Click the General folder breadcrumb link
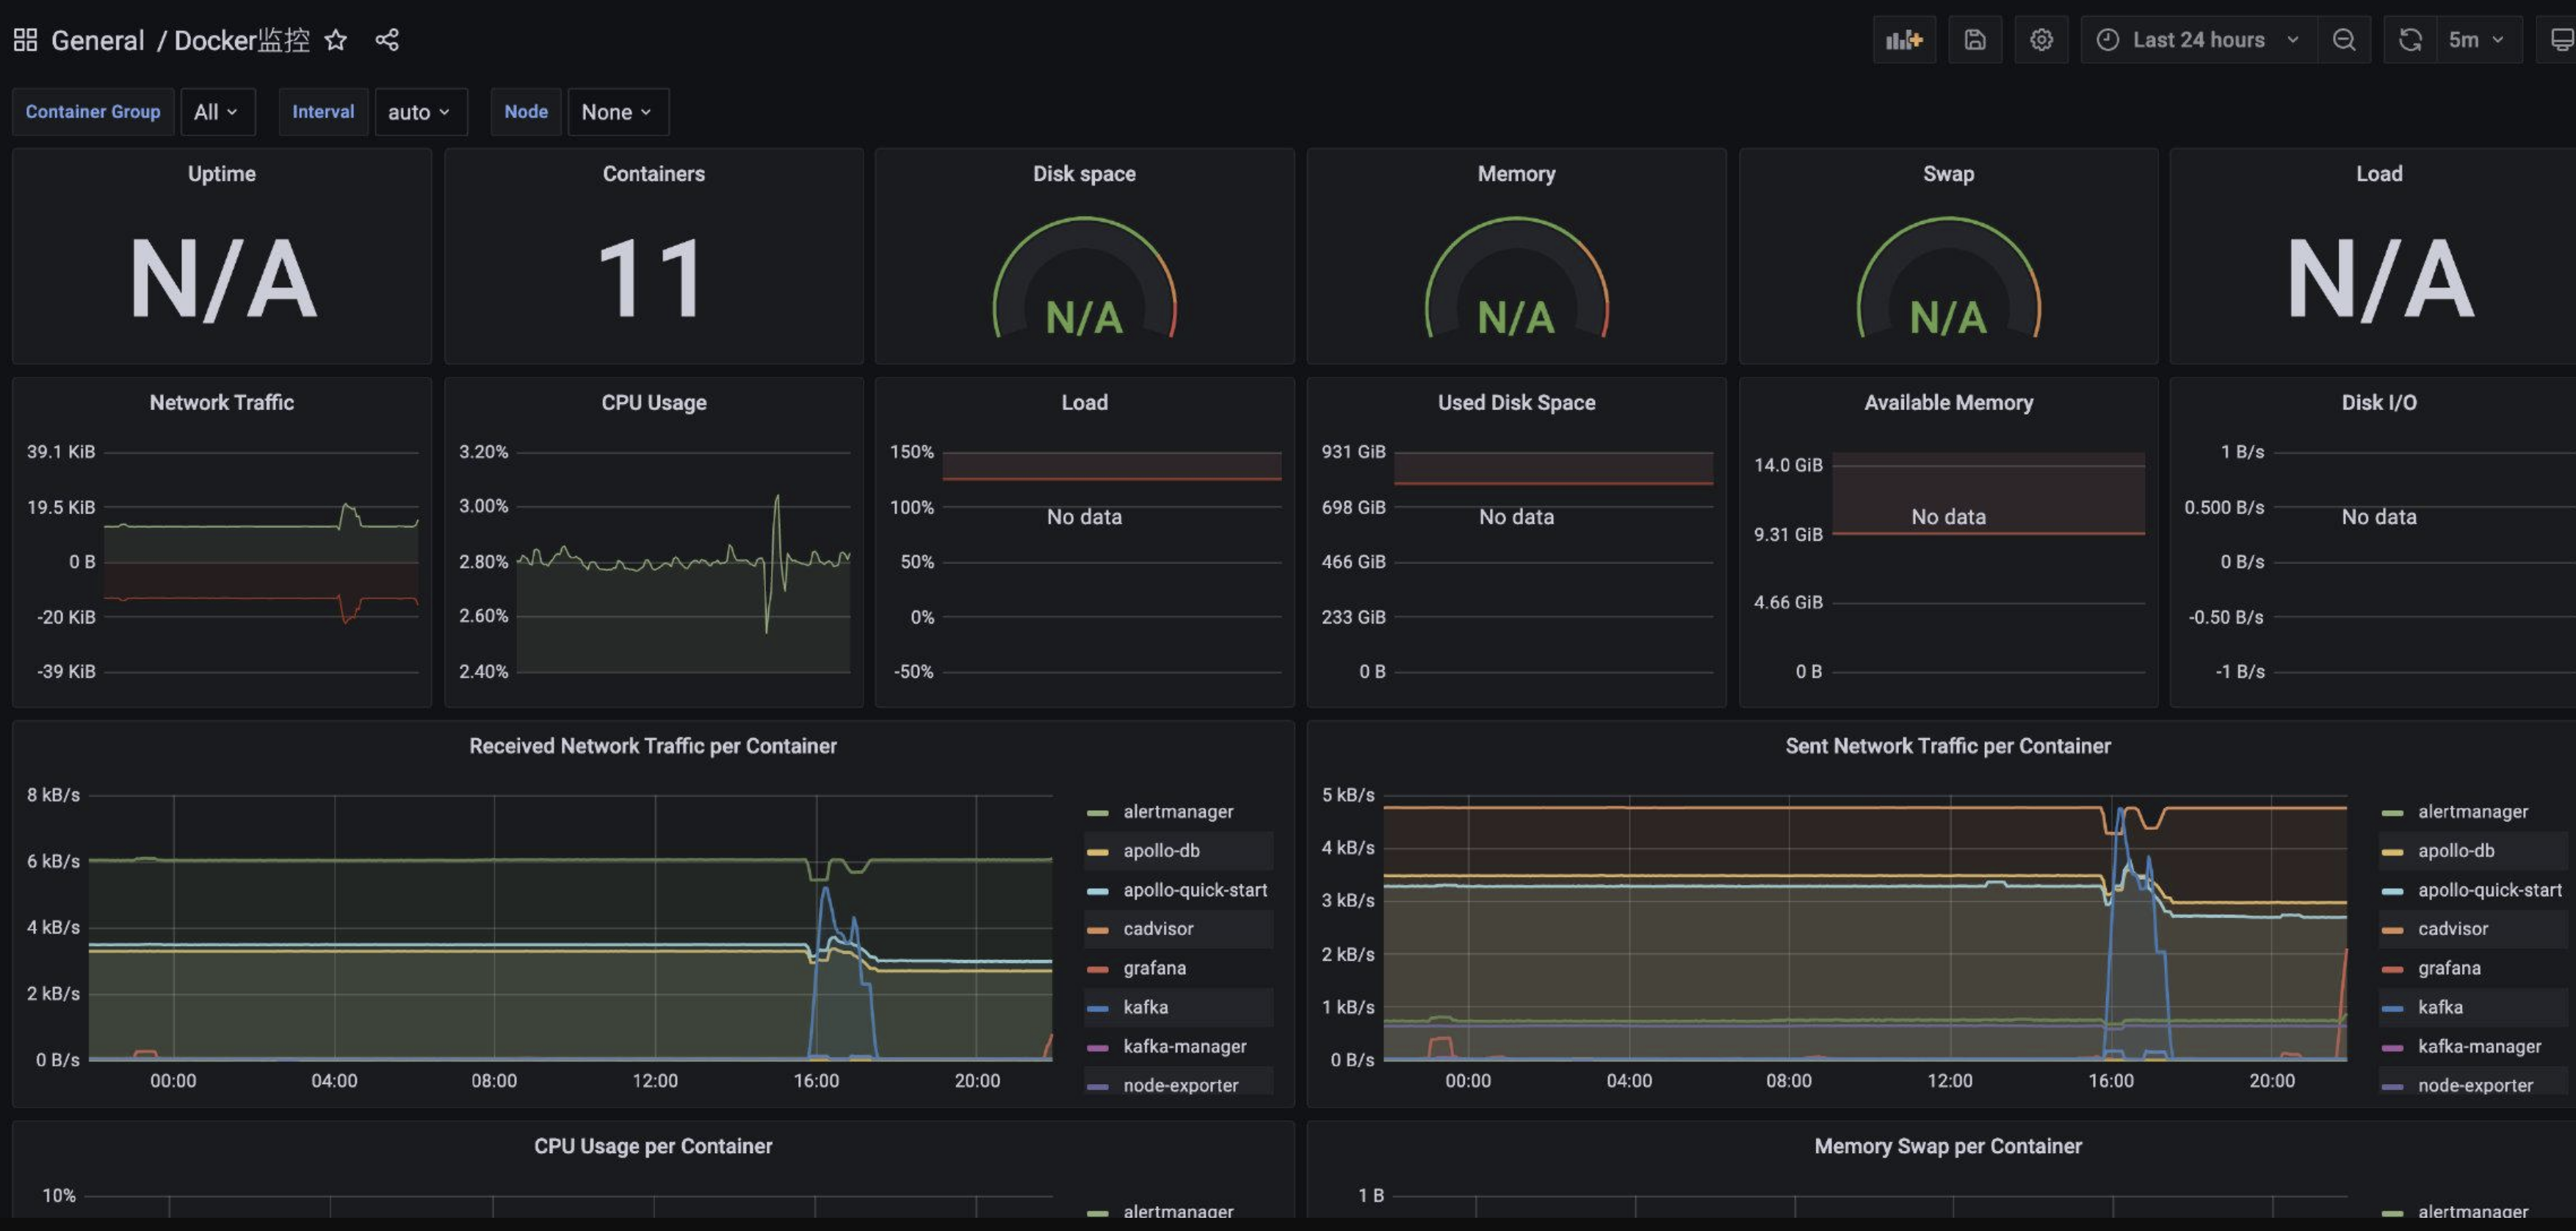2576x1231 pixels. coord(97,40)
